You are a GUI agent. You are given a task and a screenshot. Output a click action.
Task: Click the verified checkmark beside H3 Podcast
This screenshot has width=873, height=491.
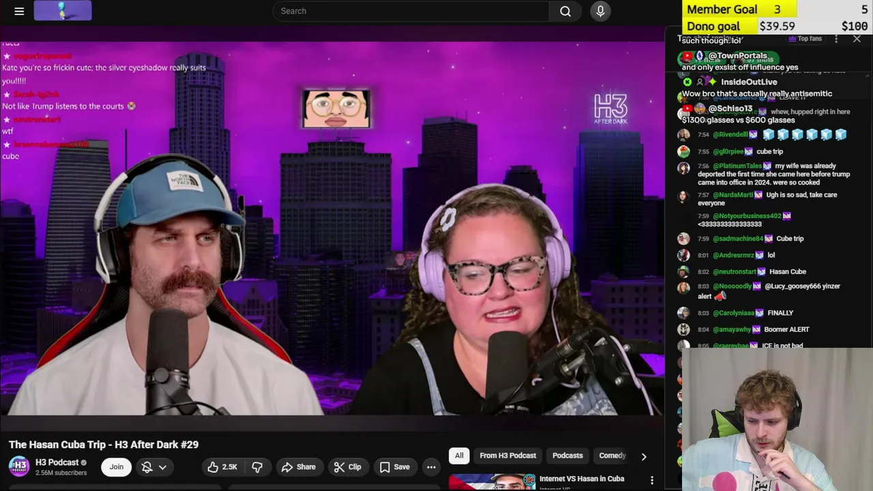(x=84, y=462)
